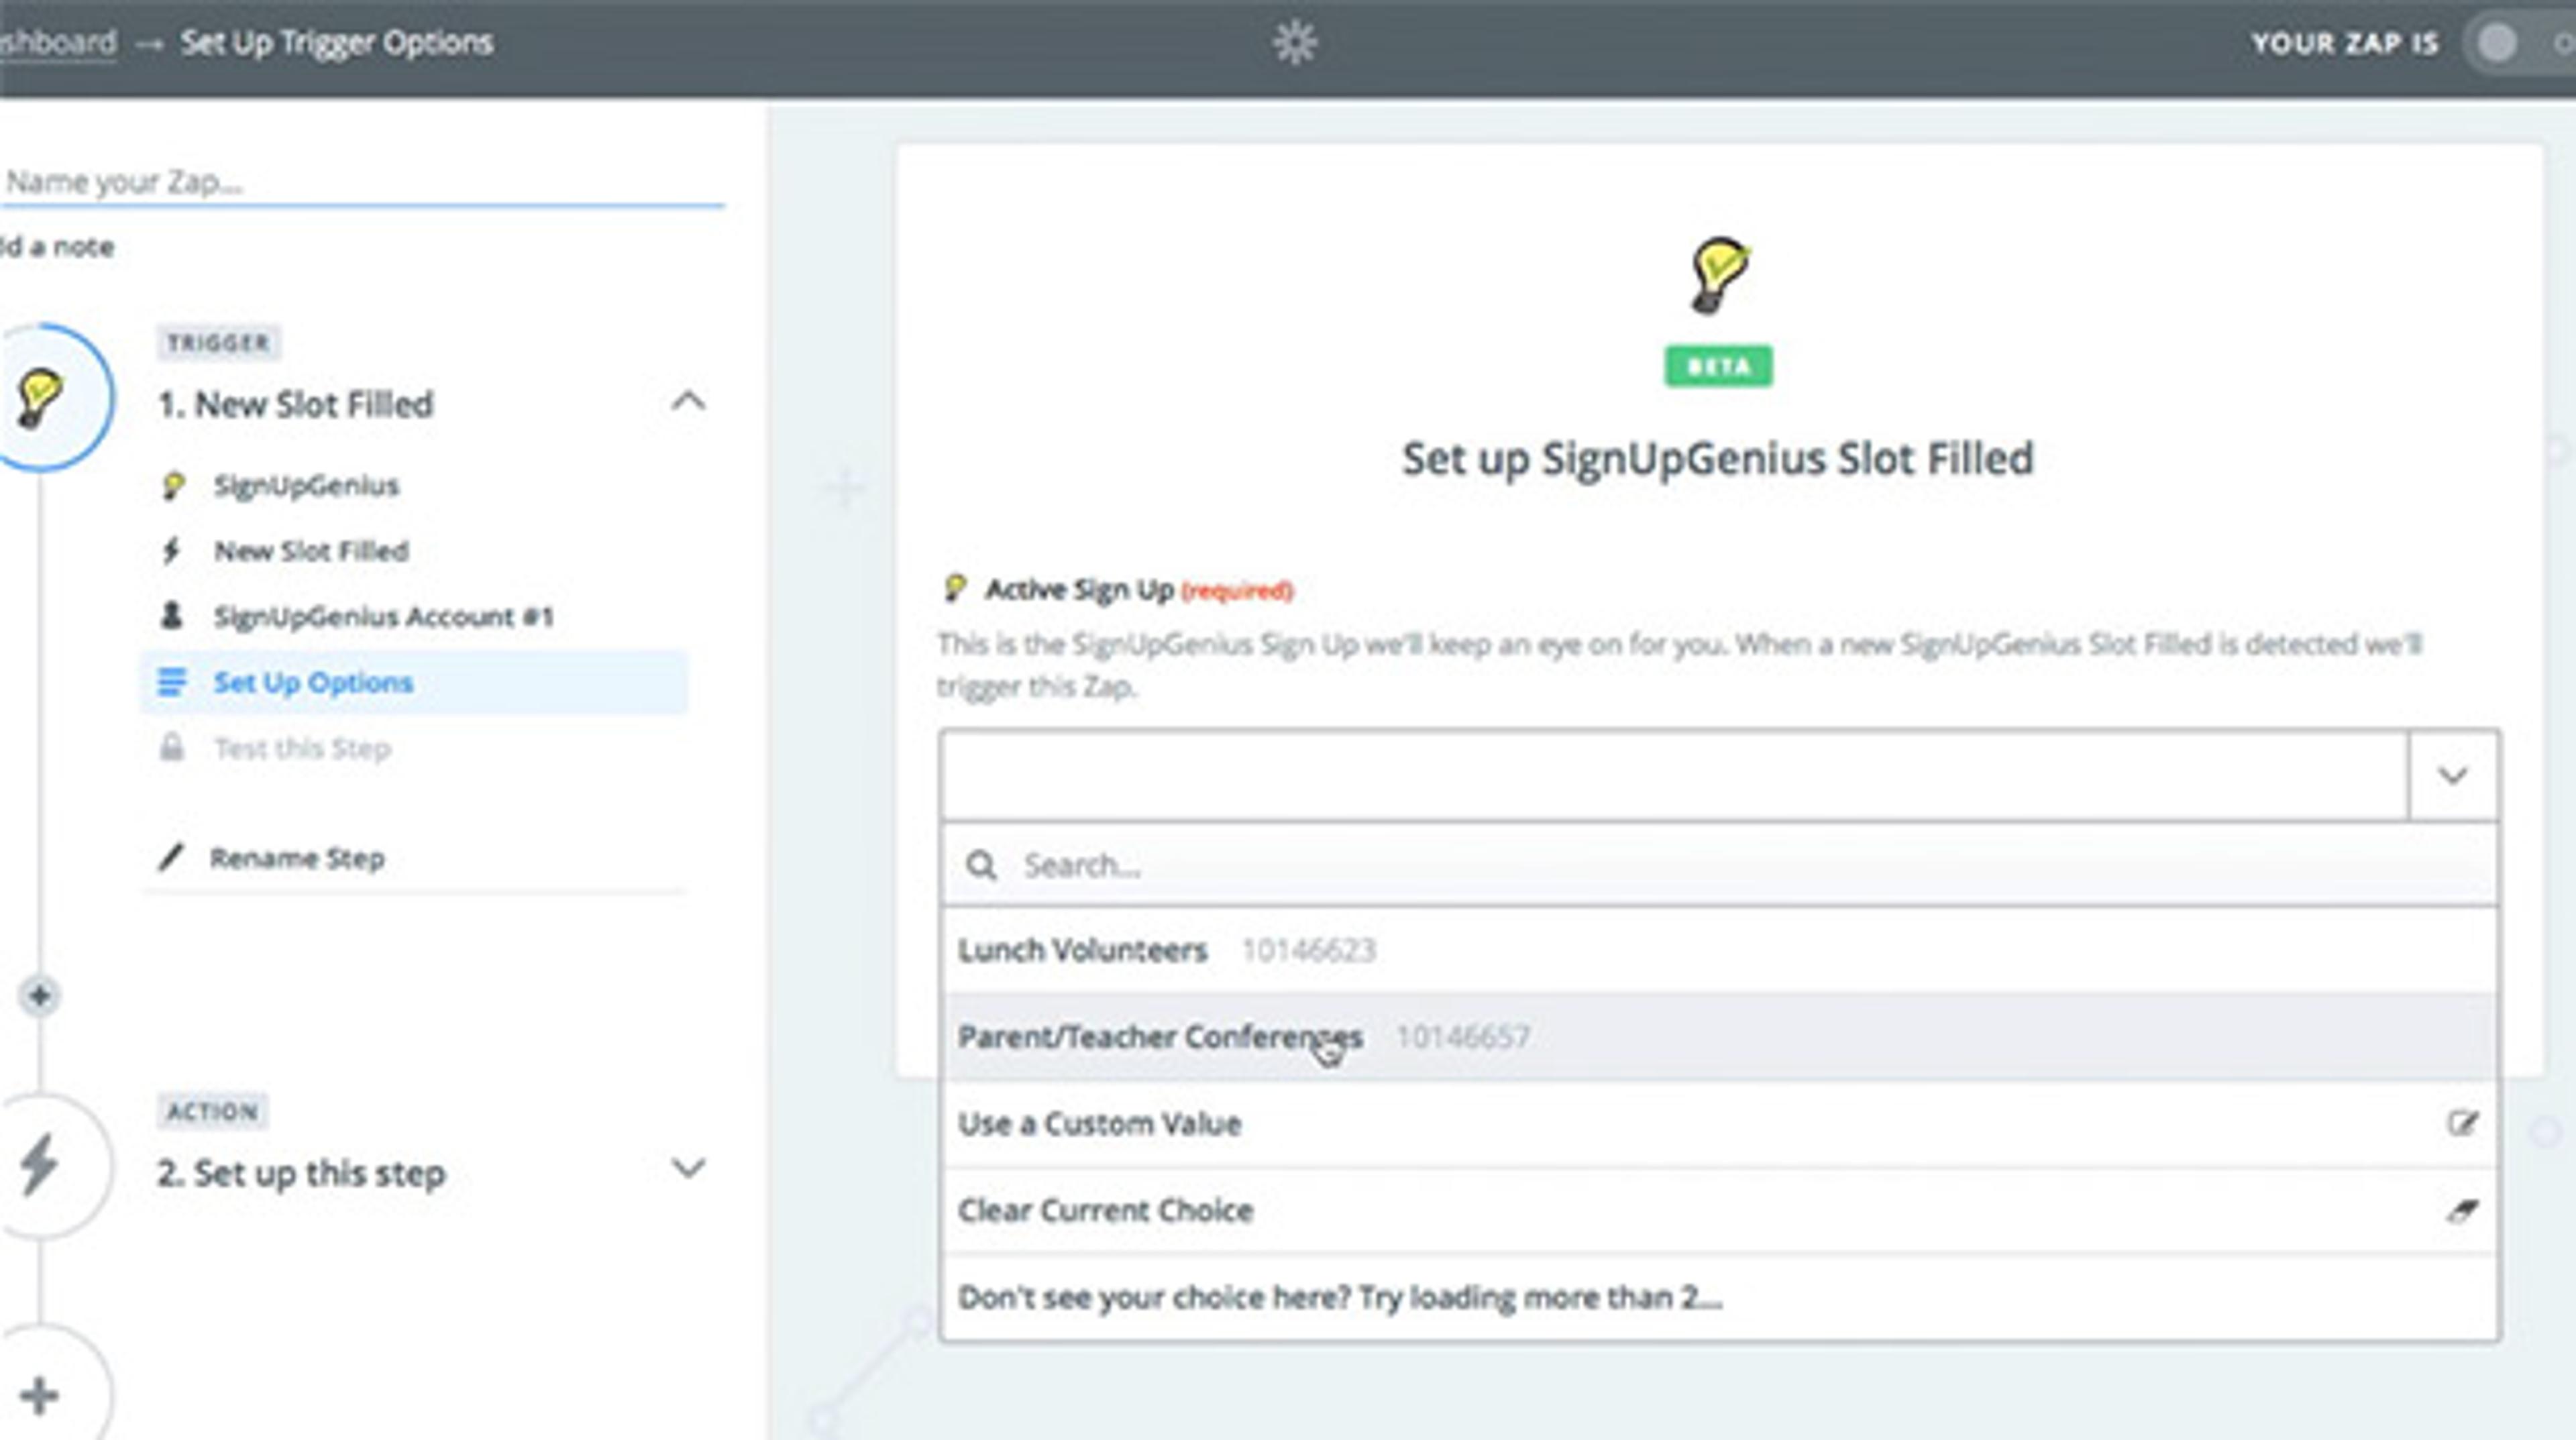Click the small plus between steps
This screenshot has width=2576, height=1440.
40,996
